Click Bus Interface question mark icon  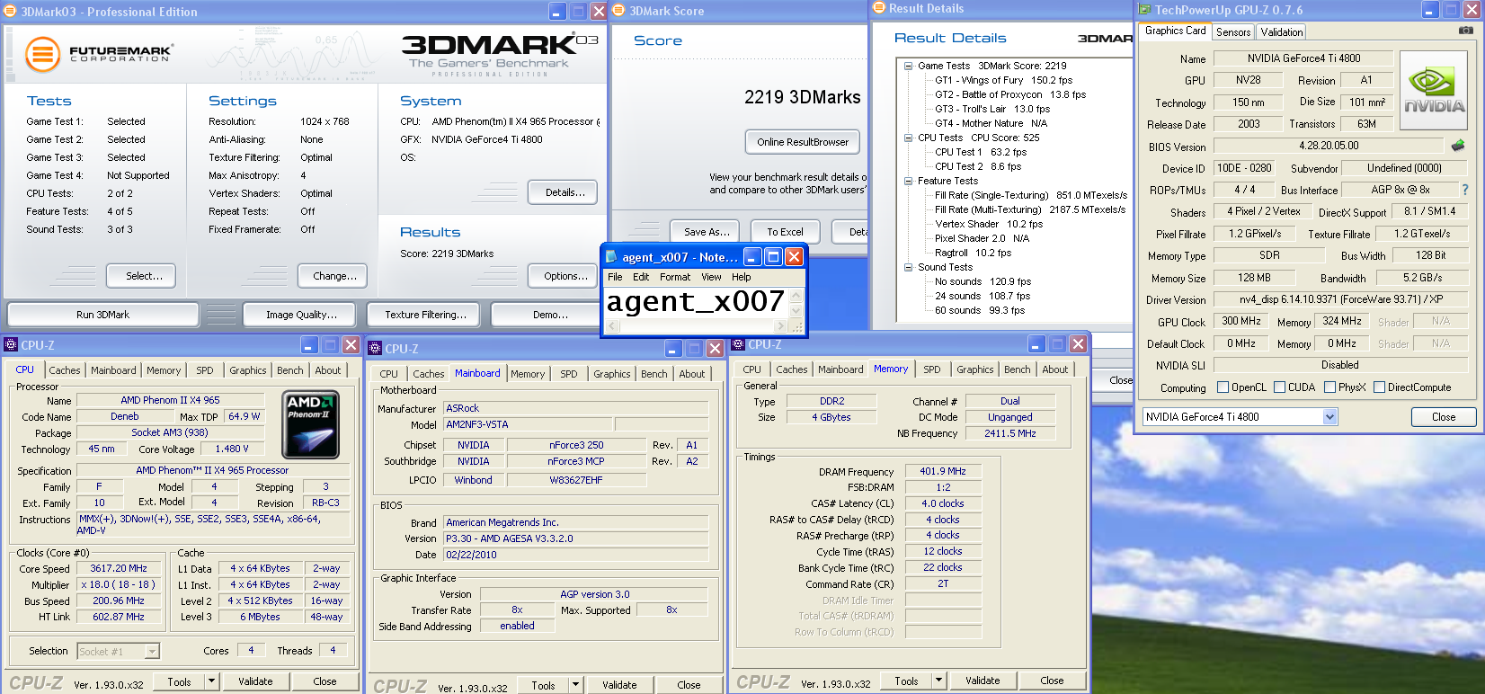coord(1465,190)
